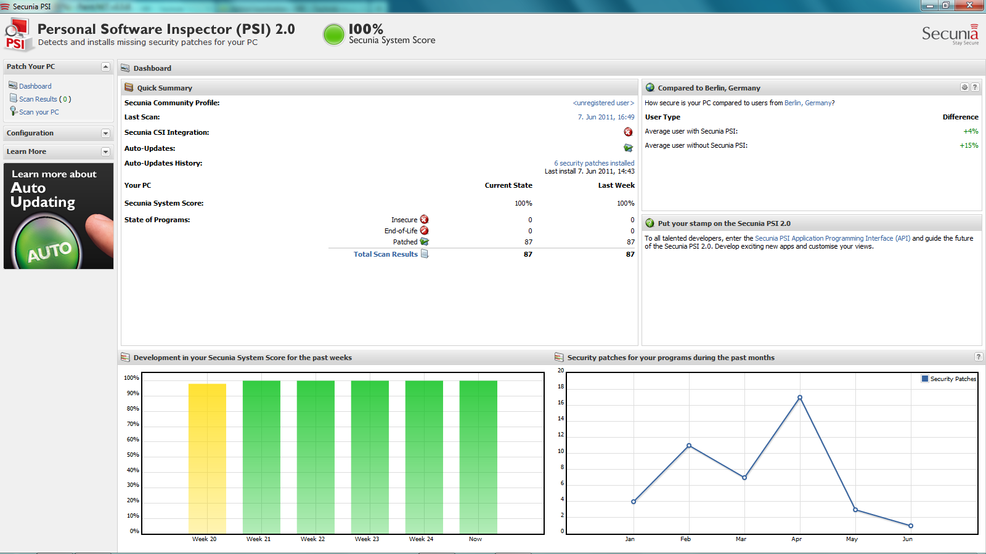This screenshot has height=554, width=986.
Task: Click the green stamp icon for PSI 2.0
Action: coord(650,223)
